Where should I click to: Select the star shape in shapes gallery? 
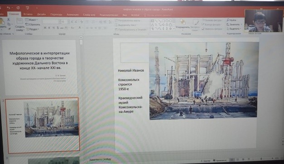tap(170, 29)
